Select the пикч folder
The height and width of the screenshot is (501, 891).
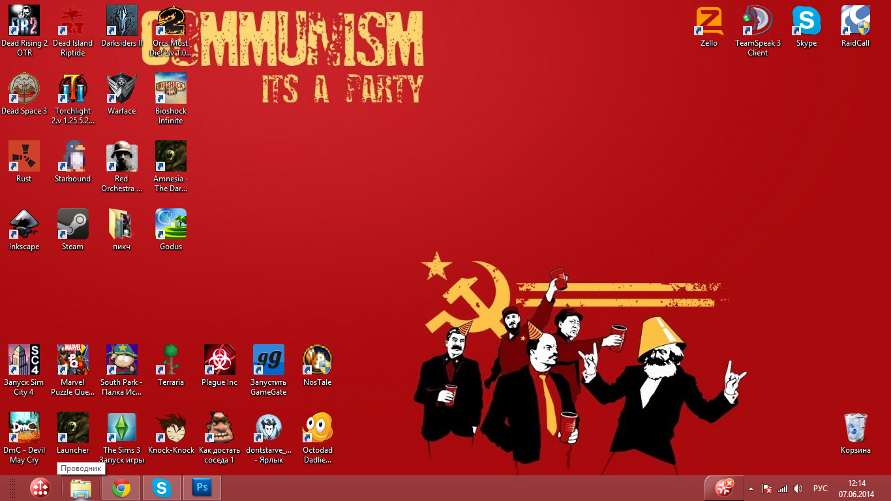click(122, 224)
